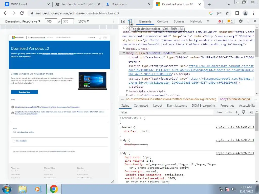The height and width of the screenshot is (194, 259).
Task: Open Dimensions Responsive dropdown
Action: pos(23,21)
